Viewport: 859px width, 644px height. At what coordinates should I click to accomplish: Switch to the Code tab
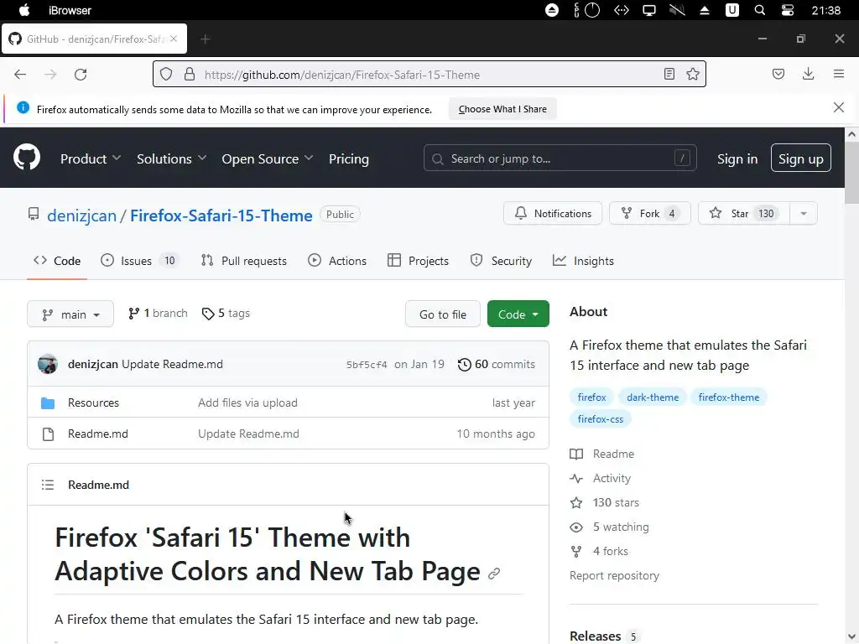coord(57,262)
